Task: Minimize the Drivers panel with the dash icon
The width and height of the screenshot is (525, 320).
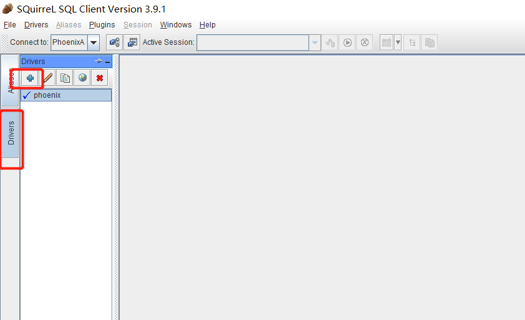Action: pyautogui.click(x=107, y=62)
